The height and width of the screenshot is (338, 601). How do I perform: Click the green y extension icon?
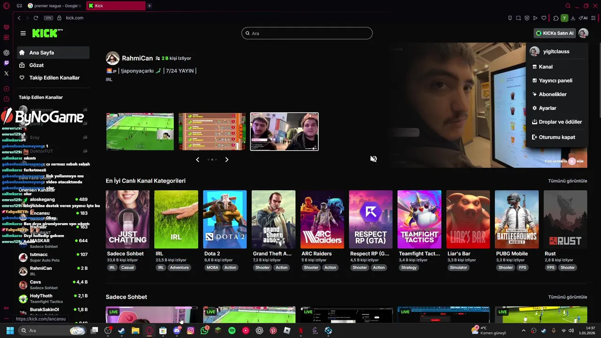564,18
